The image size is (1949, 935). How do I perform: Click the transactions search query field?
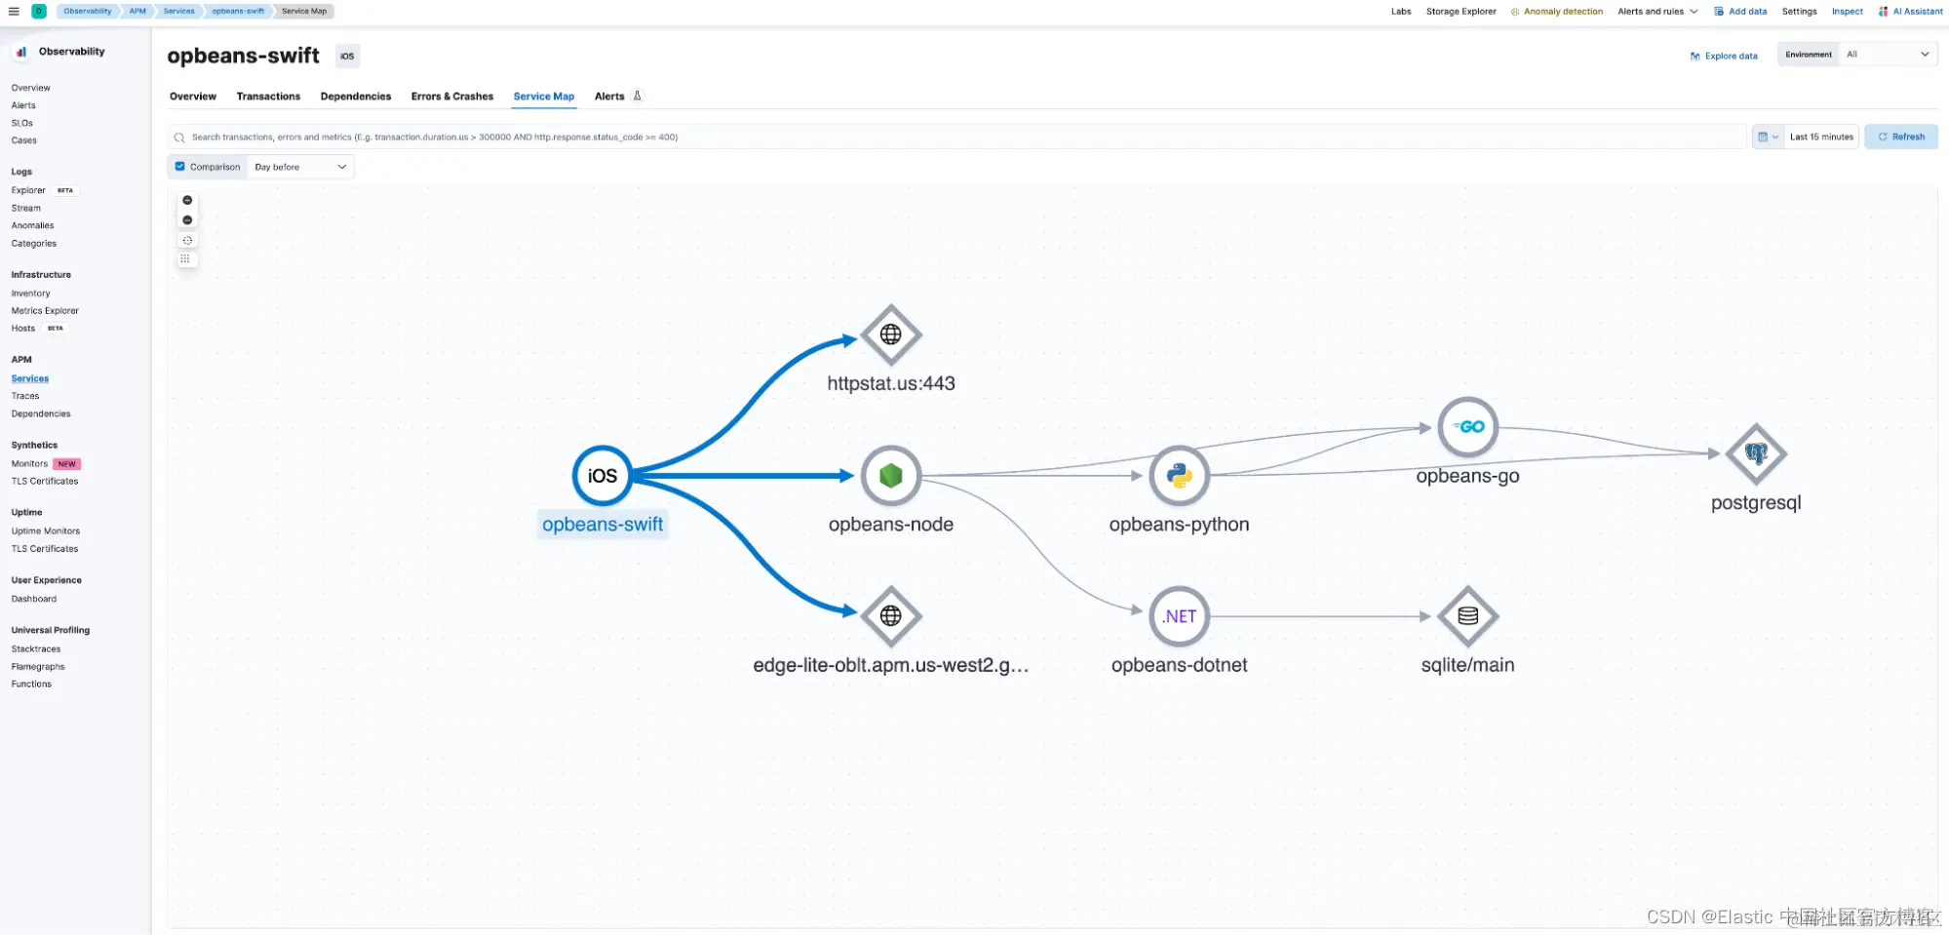(x=955, y=137)
